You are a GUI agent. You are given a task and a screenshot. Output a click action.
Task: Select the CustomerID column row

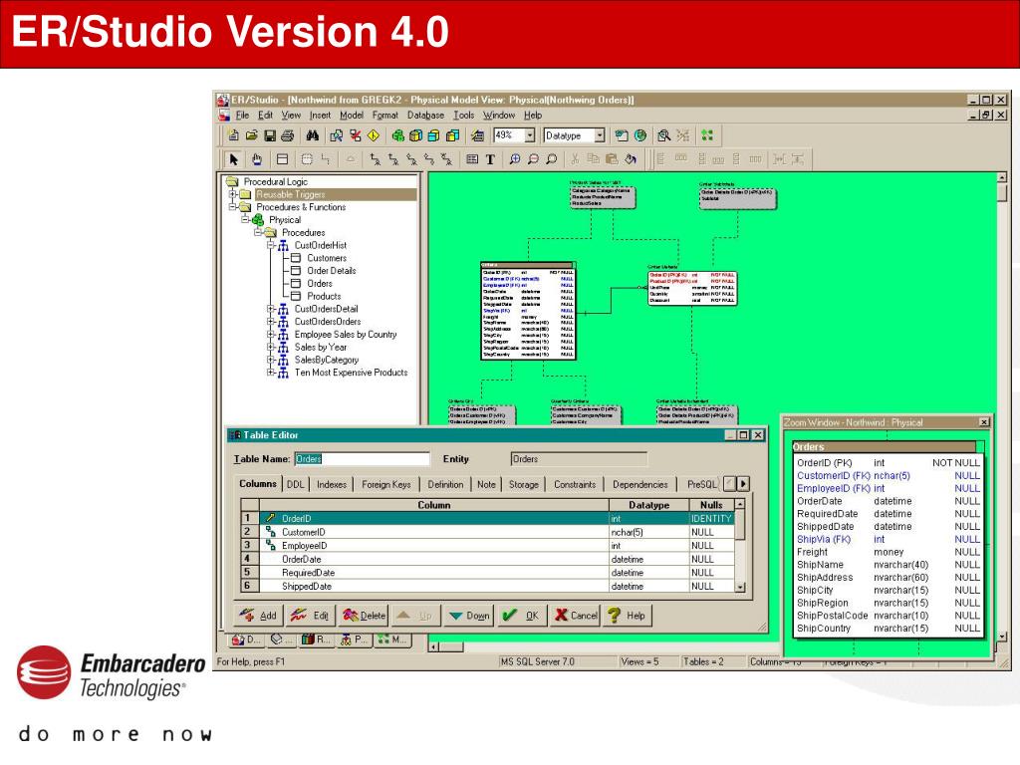[x=488, y=532]
